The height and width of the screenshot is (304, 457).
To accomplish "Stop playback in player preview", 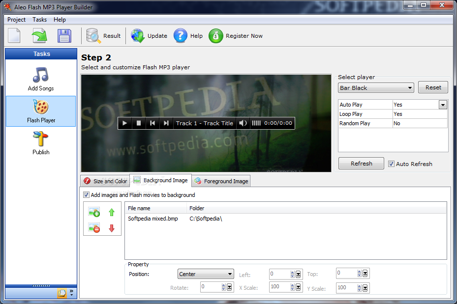I will pyautogui.click(x=139, y=123).
